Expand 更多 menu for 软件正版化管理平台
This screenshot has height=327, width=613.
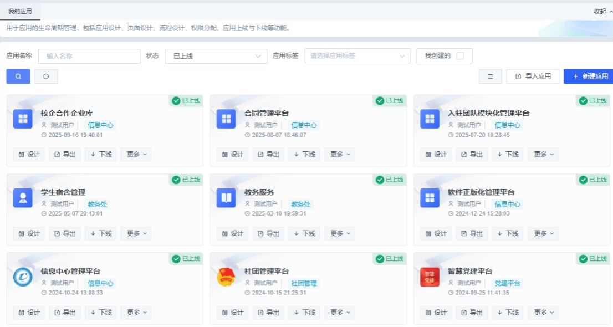tap(543, 233)
